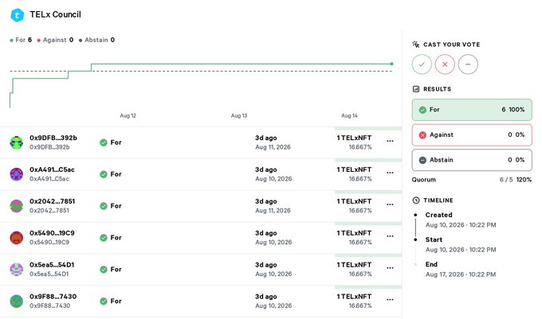Open voter profile 0x5490...19C9 bold name
Screen dimensions: 542x319
coord(52,233)
